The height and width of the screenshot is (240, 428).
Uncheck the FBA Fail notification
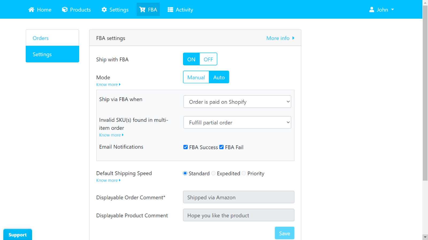pyautogui.click(x=221, y=147)
